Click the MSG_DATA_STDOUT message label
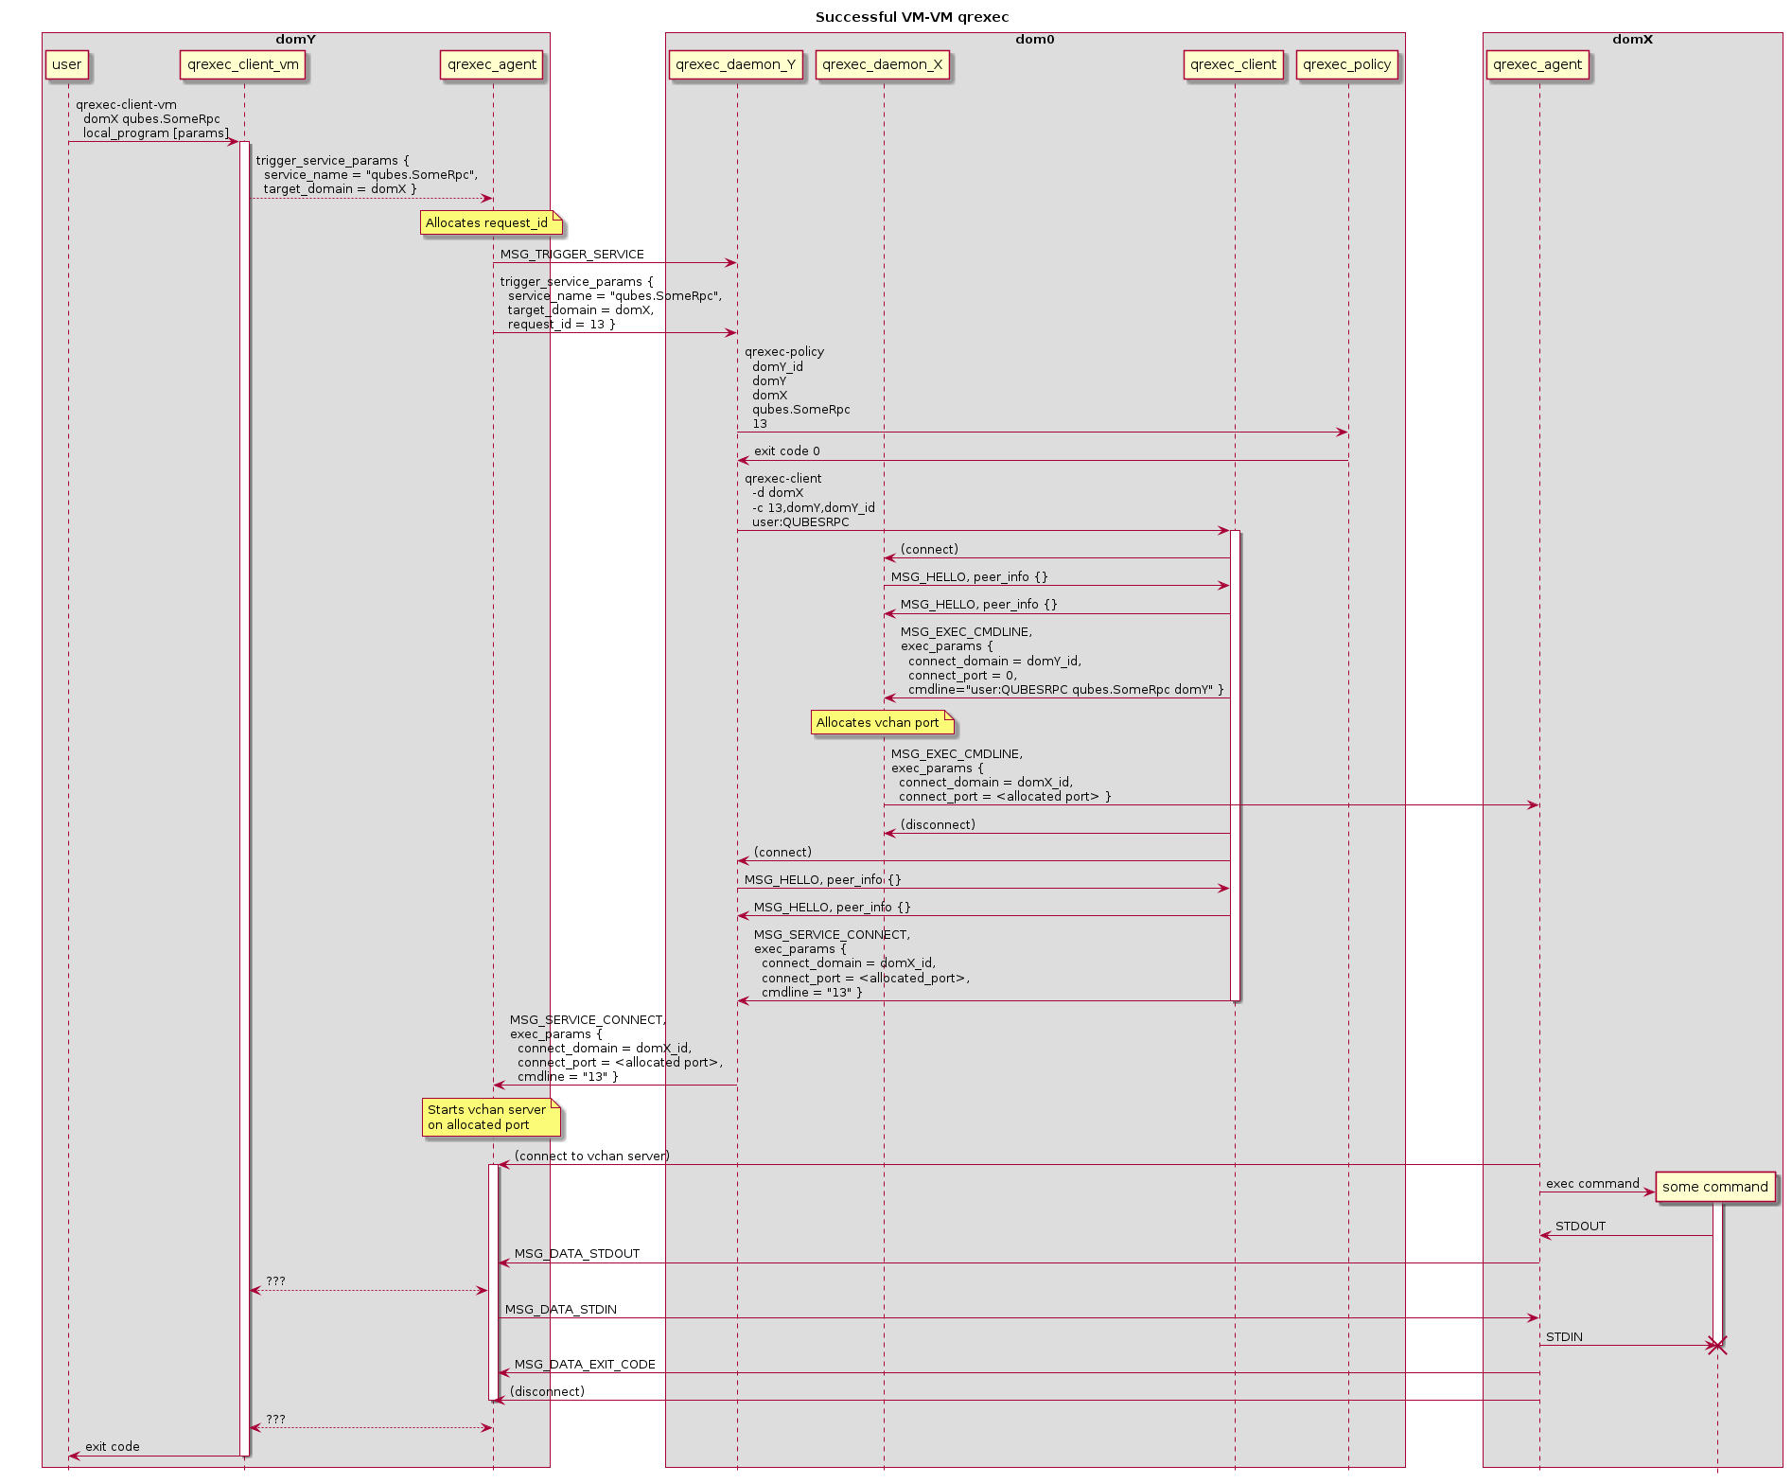This screenshot has height=1483, width=1792. click(x=576, y=1254)
